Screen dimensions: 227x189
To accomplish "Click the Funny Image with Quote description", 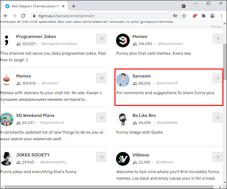I will point(139,132).
